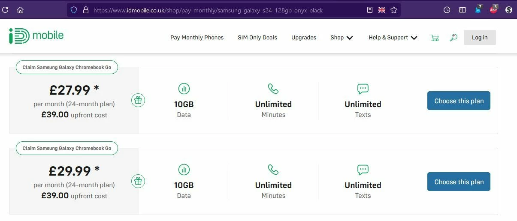Reload the current page
The image size is (517, 221).
click(5, 10)
